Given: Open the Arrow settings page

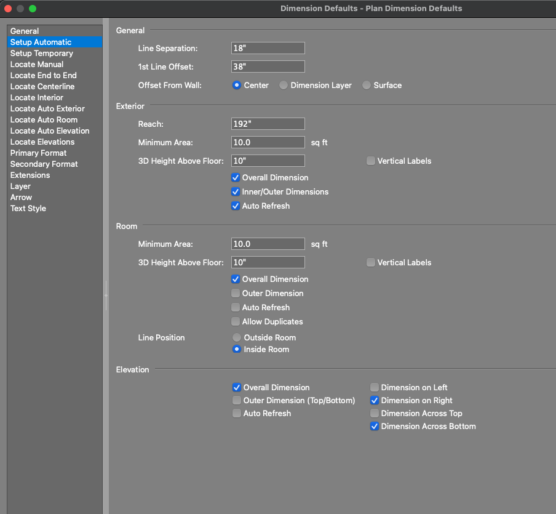Looking at the screenshot, I should click(x=21, y=197).
